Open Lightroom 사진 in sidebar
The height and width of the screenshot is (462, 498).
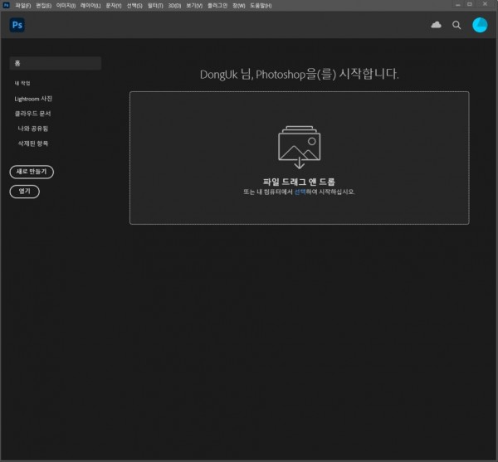coord(33,99)
